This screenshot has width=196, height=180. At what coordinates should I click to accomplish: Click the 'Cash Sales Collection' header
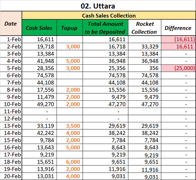[x=109, y=16]
